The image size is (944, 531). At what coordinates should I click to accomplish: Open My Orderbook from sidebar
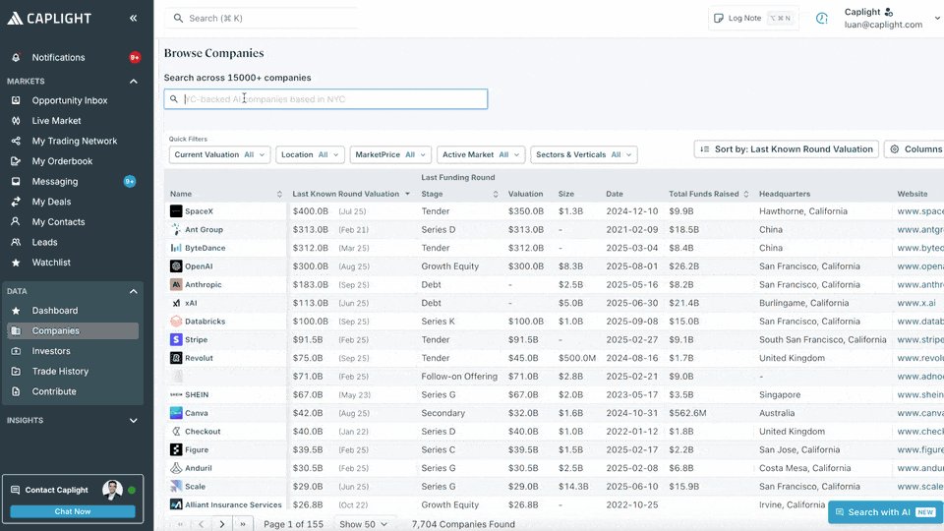[x=62, y=161]
